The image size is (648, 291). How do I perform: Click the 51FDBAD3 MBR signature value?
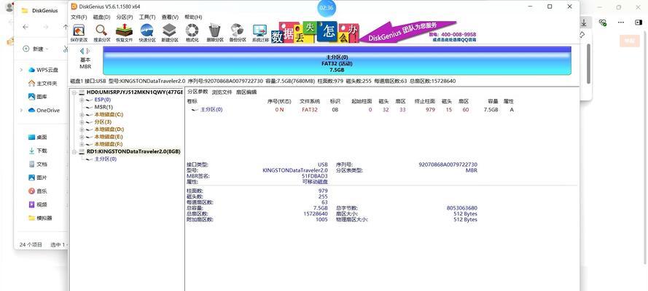[315, 176]
